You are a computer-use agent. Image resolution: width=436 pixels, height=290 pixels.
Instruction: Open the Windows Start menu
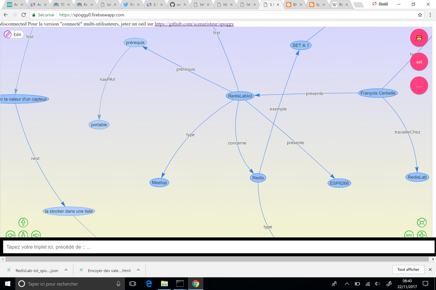pos(8,284)
